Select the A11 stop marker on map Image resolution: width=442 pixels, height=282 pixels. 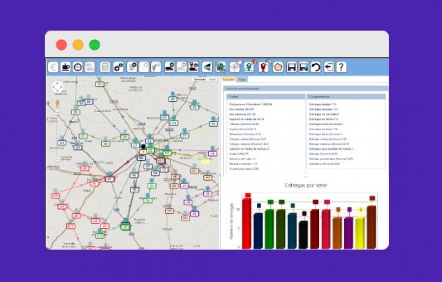click(x=71, y=226)
